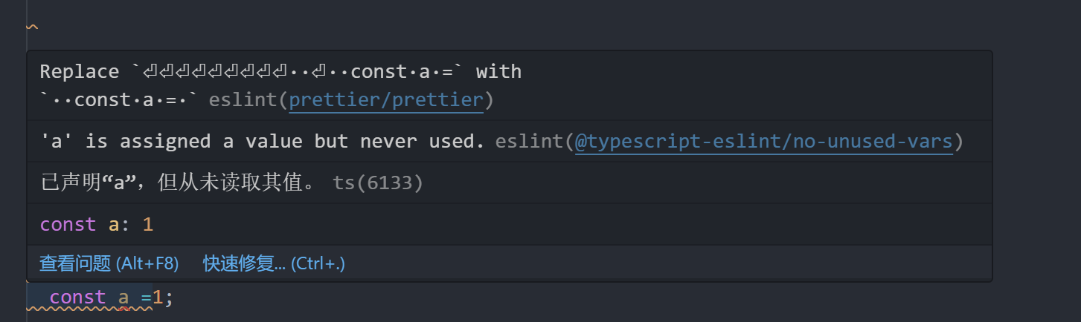Click the variable a in hover signature
Viewport: 1081px width, 322px height.
pyautogui.click(x=114, y=225)
